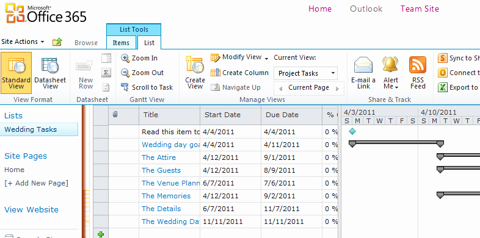Image resolution: width=480 pixels, height=238 pixels.
Task: Open The Guests task
Action: 161,170
